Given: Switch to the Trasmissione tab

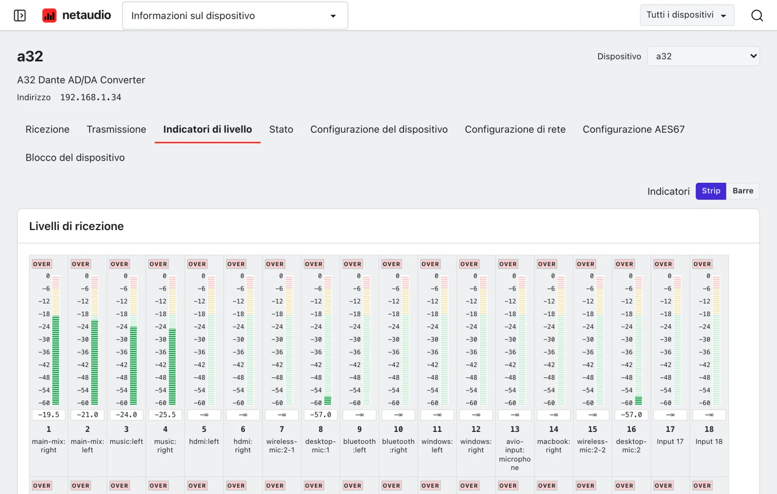Looking at the screenshot, I should [x=116, y=129].
